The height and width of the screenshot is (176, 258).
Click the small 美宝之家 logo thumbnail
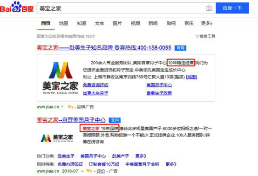57,138
